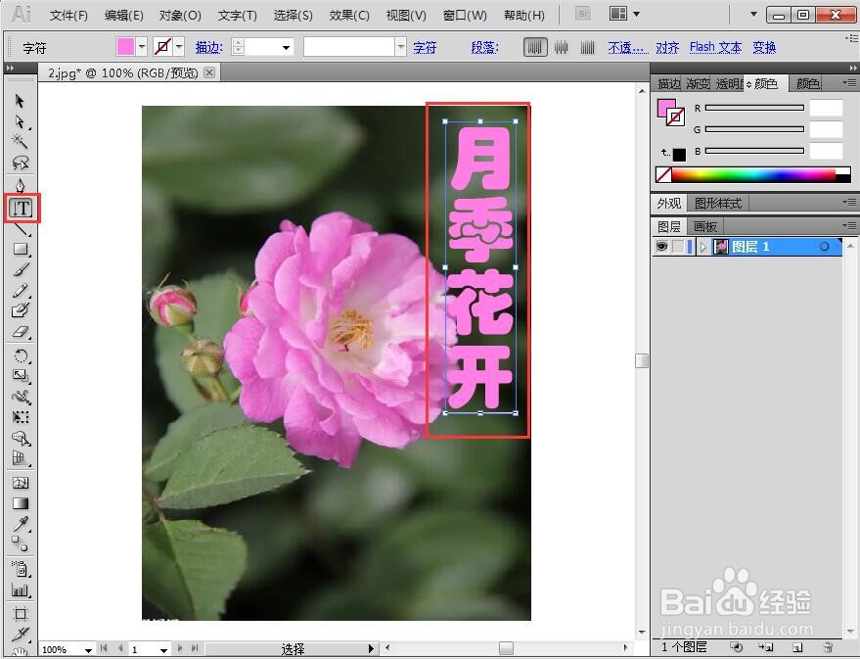The width and height of the screenshot is (860, 659).
Task: Click the 变换 link
Action: click(764, 48)
